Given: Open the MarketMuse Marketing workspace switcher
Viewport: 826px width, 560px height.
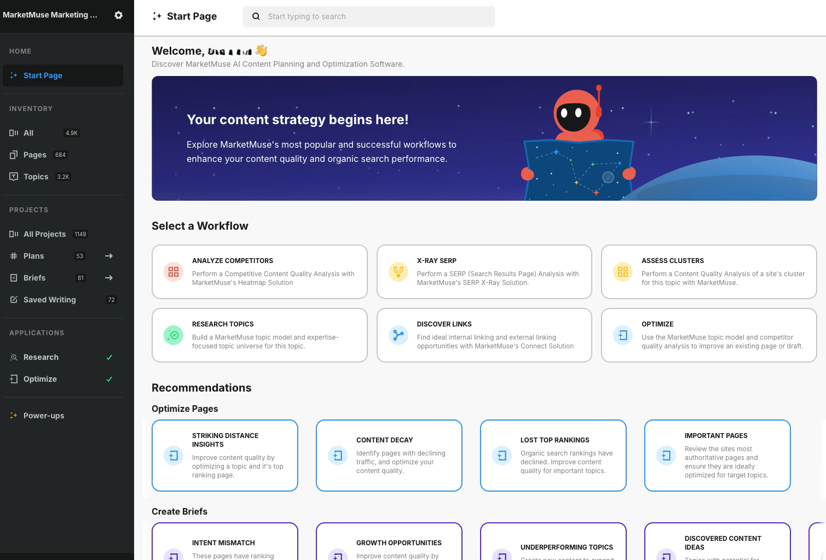Looking at the screenshot, I should [50, 15].
